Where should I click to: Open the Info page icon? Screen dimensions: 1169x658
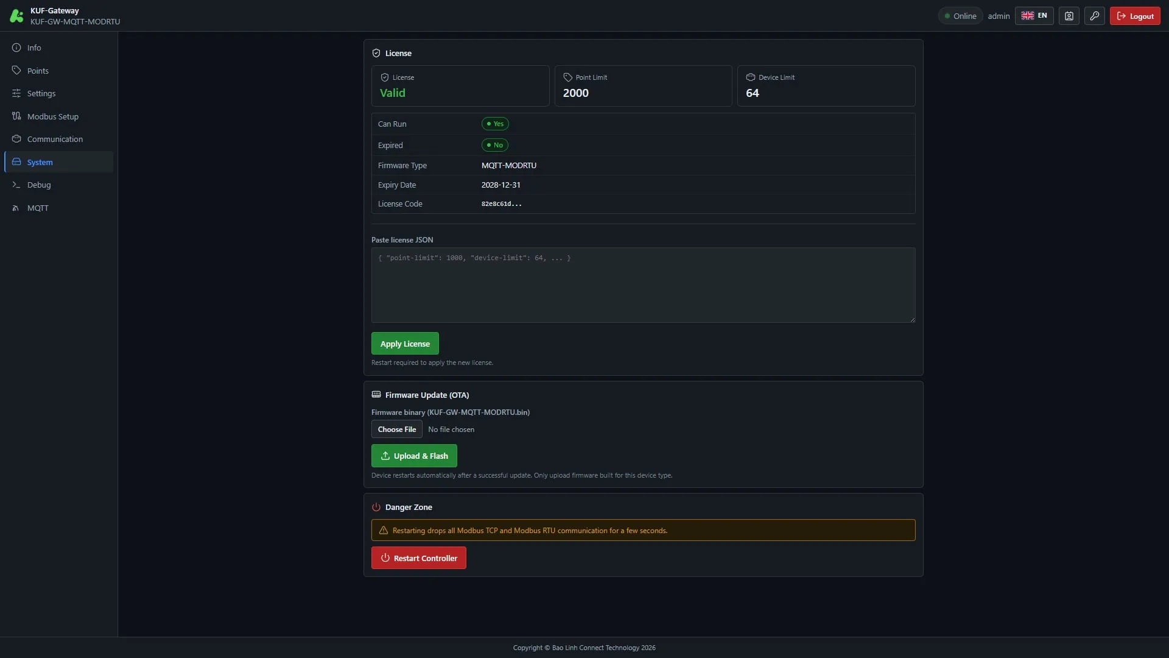pyautogui.click(x=16, y=48)
